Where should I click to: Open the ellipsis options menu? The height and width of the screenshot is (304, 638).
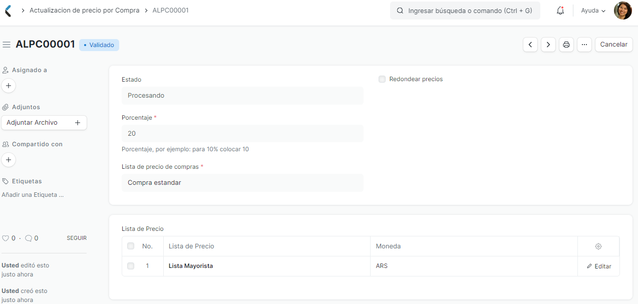(584, 45)
